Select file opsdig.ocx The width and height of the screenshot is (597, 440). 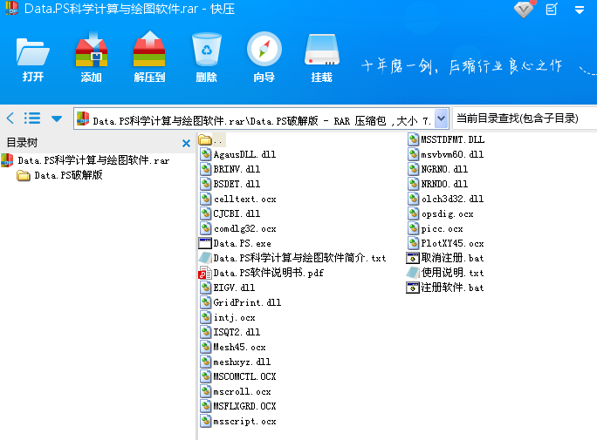[x=441, y=213]
